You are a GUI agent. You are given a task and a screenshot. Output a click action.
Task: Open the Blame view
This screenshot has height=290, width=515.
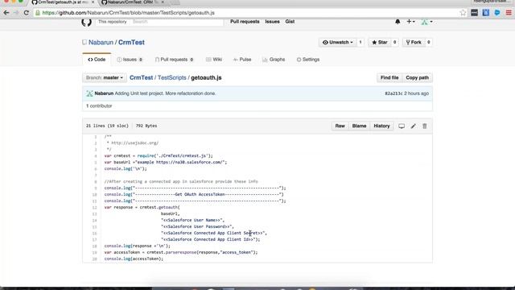(359, 126)
